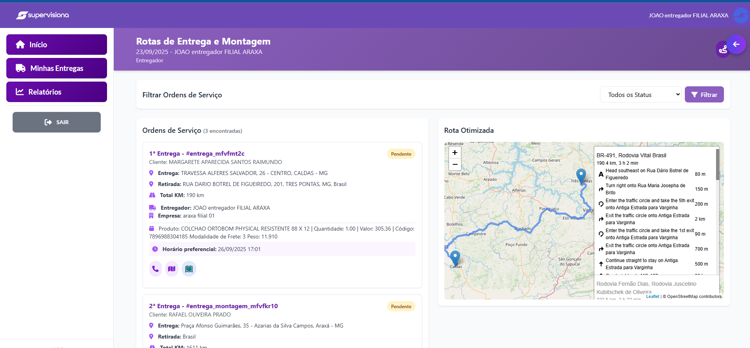This screenshot has width=750, height=348.
Task: Open the Todos os Status dropdown
Action: pos(640,95)
